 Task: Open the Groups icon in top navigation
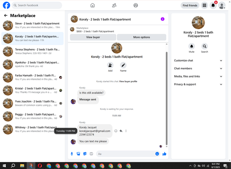pos(136,6)
